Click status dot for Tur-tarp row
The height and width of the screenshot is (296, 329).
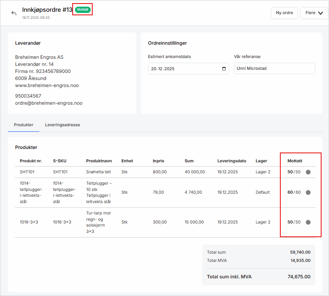(x=308, y=222)
